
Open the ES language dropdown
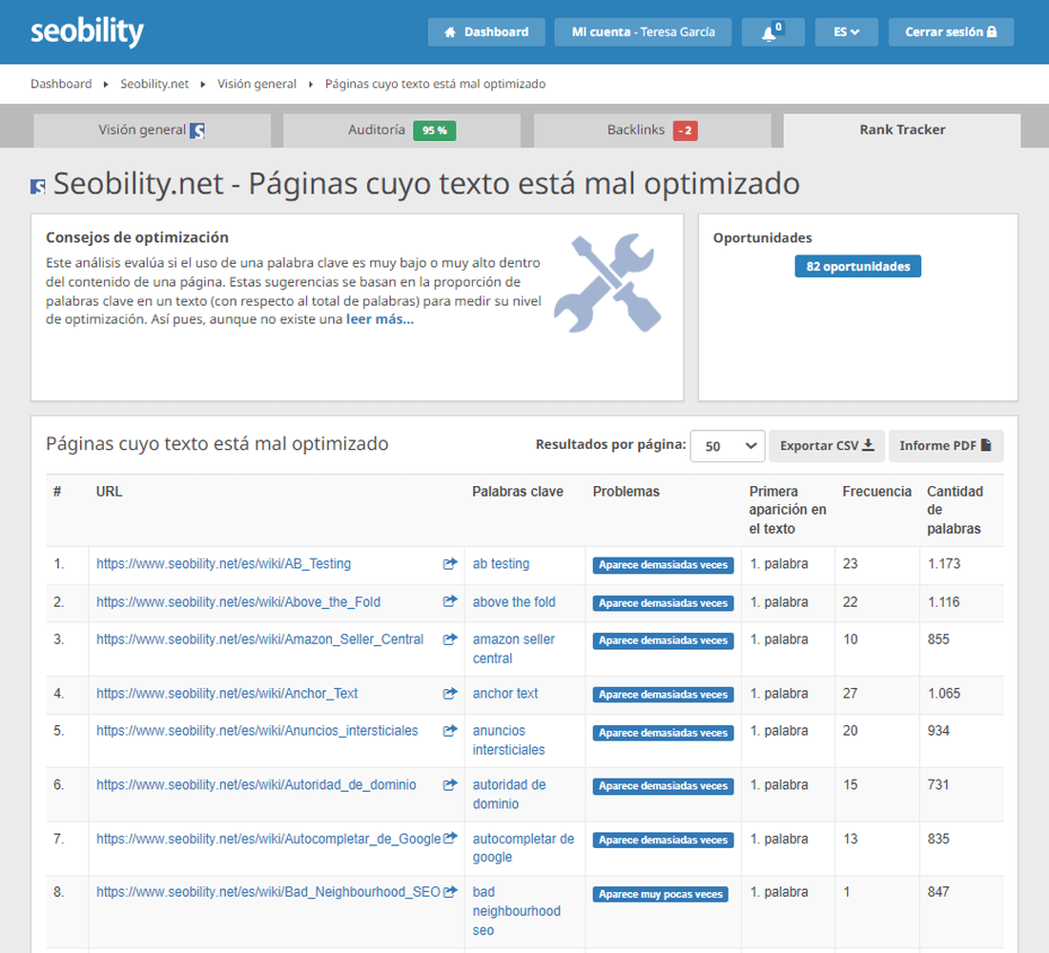tap(846, 32)
